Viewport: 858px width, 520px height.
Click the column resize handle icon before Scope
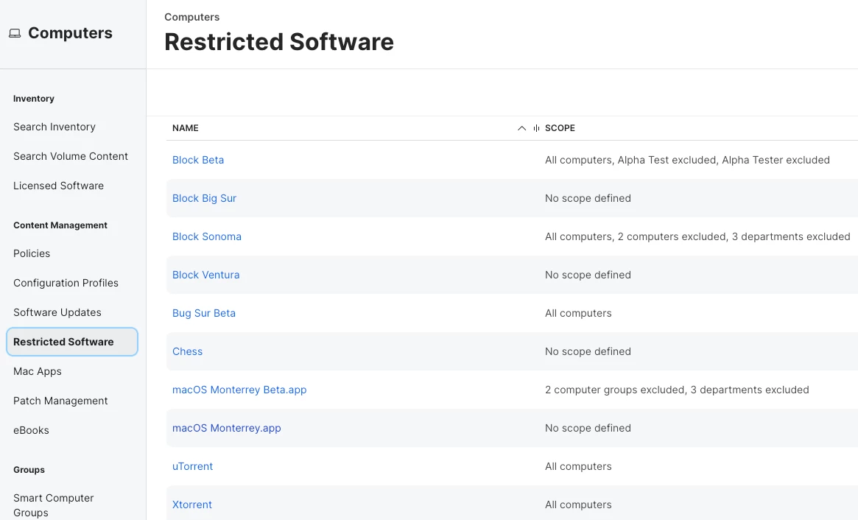(x=536, y=128)
